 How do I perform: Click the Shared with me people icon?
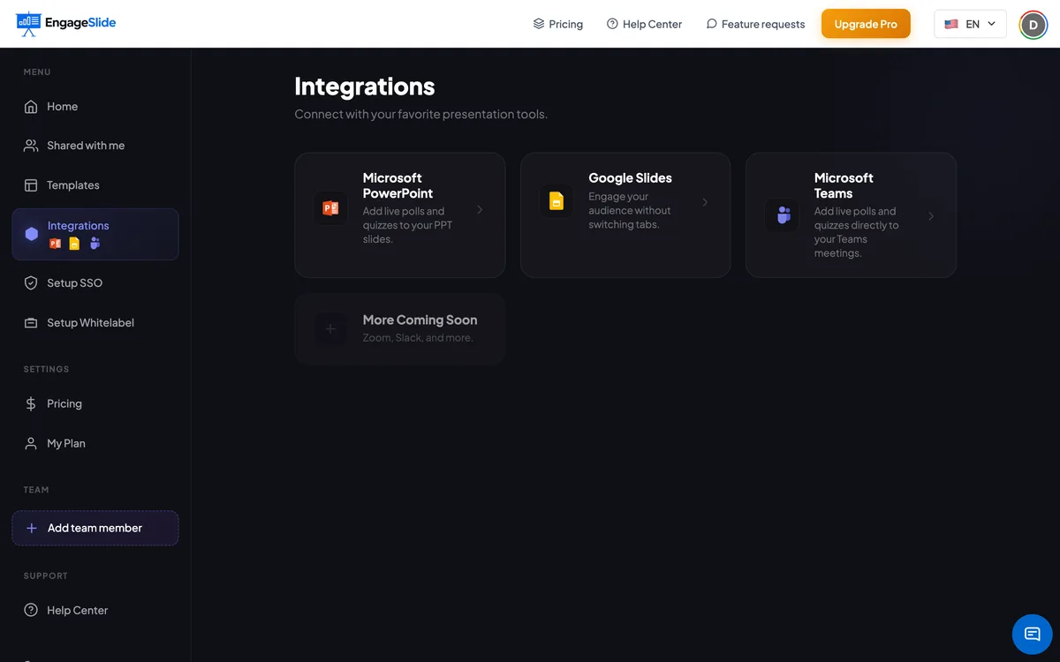coord(31,146)
